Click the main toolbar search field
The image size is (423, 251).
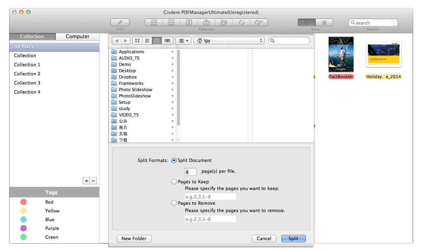click(x=373, y=23)
